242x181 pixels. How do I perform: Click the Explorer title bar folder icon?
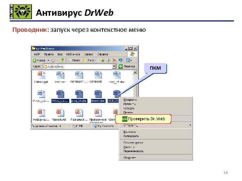(34, 49)
